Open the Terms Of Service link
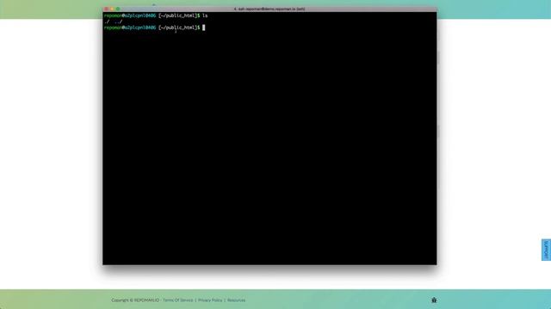 [178, 300]
